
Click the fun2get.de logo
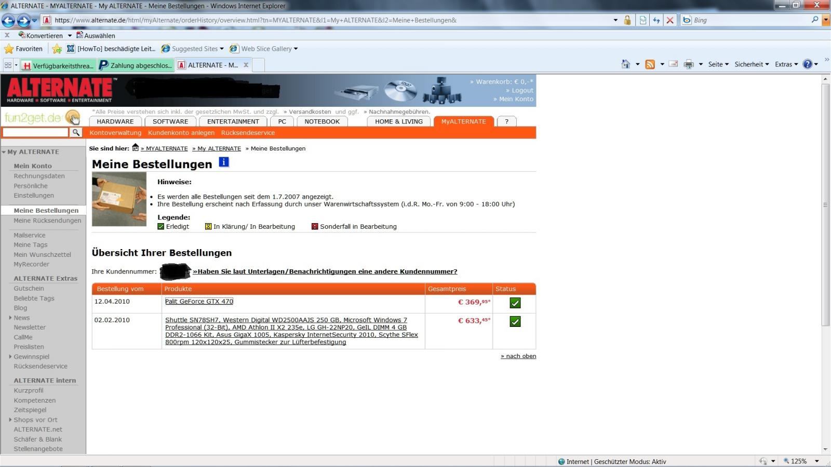point(43,118)
